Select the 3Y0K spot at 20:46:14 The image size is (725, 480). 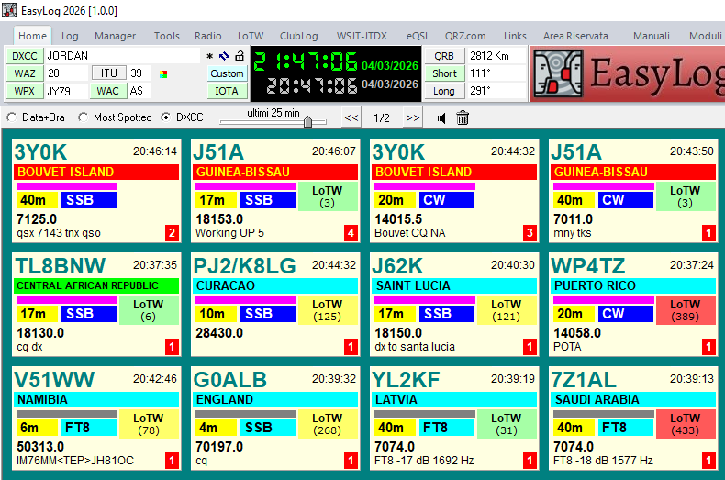(x=96, y=191)
